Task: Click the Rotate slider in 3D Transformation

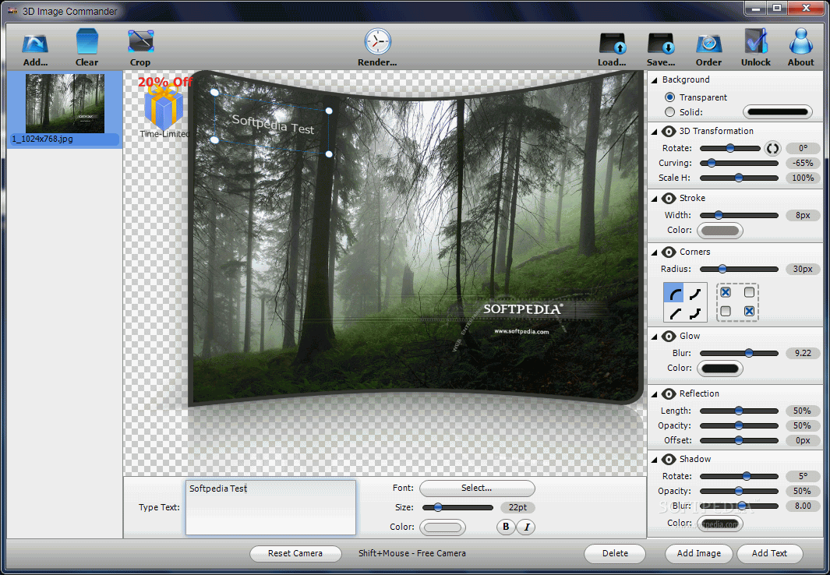Action: pos(730,149)
